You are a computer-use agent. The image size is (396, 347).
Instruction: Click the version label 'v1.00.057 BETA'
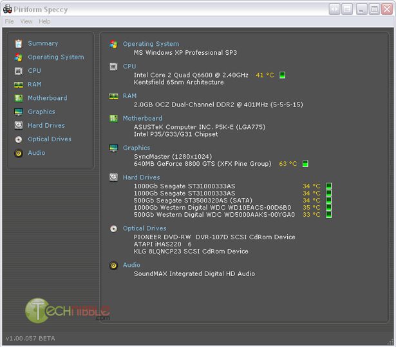click(x=30, y=339)
